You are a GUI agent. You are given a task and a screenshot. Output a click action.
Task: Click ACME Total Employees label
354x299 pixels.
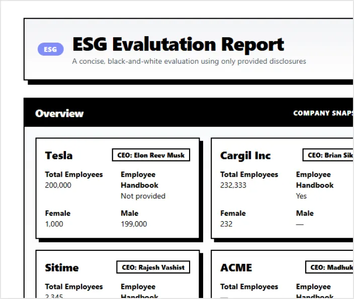click(x=249, y=286)
